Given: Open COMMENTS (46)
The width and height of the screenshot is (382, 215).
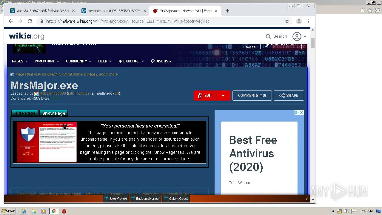Looking at the screenshot, I should pyautogui.click(x=252, y=96).
